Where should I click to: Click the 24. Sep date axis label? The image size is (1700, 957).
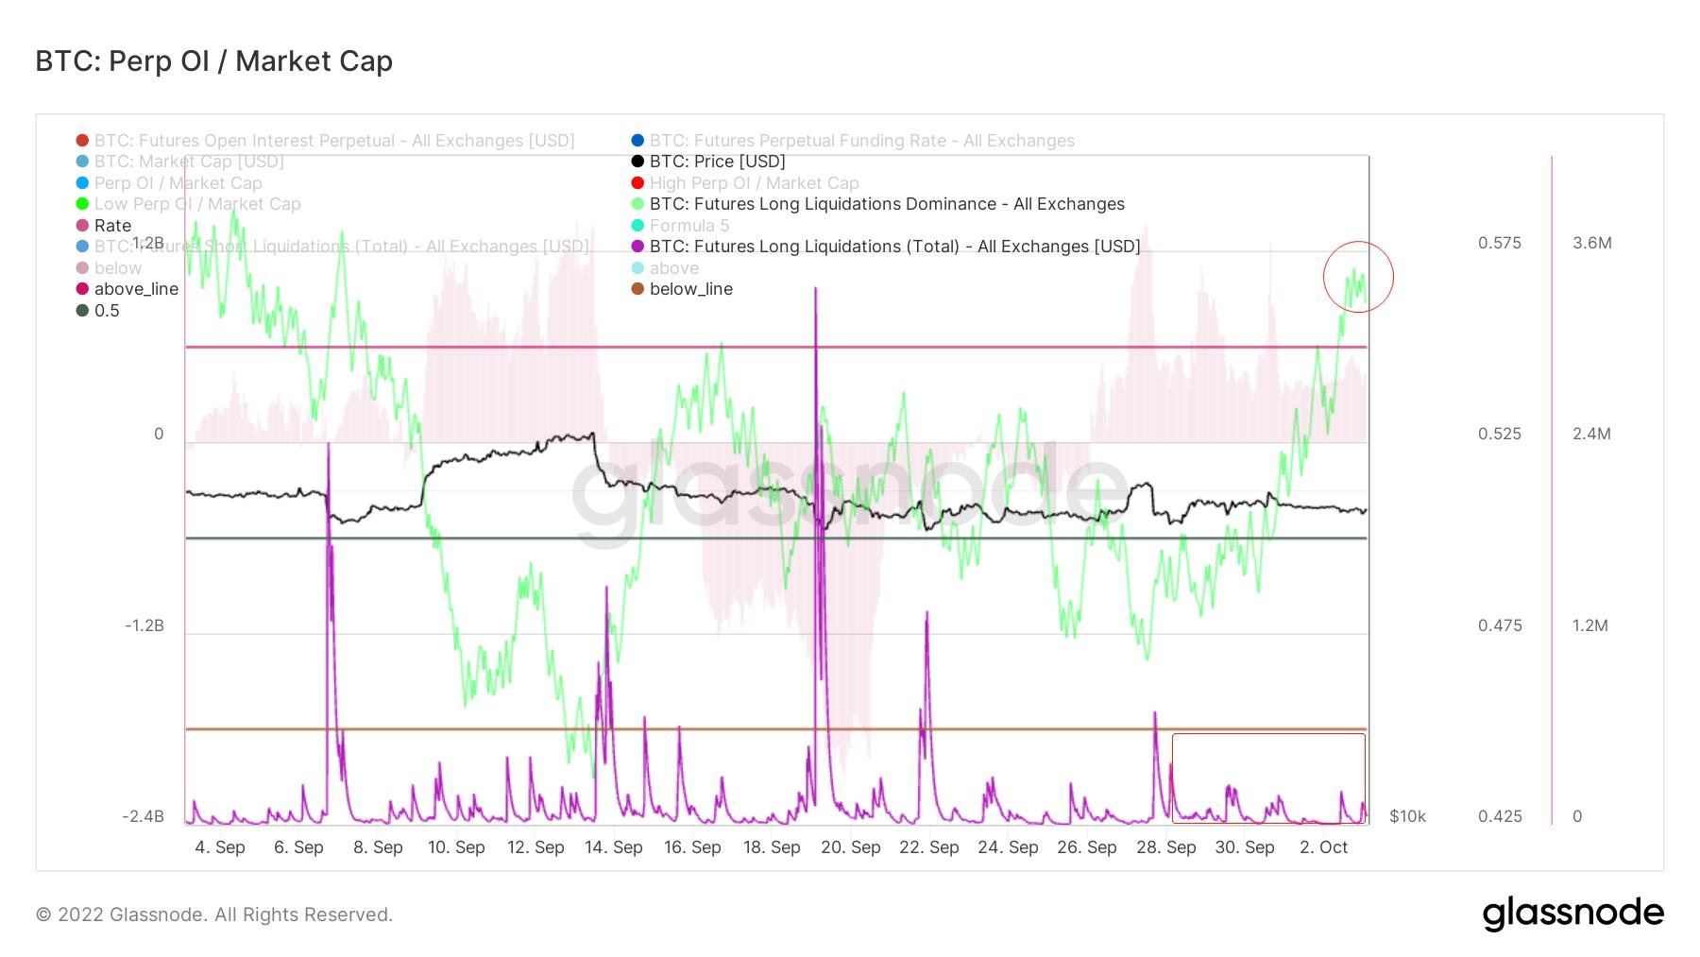point(1008,847)
